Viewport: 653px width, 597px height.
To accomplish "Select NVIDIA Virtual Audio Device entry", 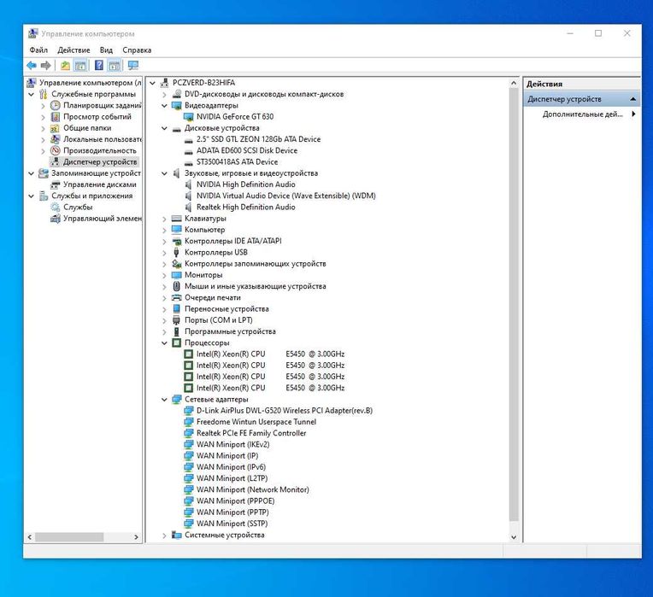I will click(286, 196).
